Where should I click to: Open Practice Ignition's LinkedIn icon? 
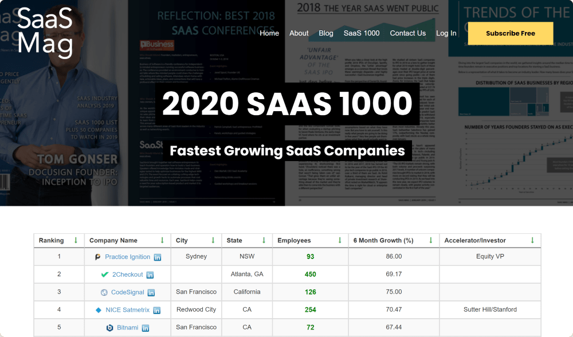[x=158, y=257]
